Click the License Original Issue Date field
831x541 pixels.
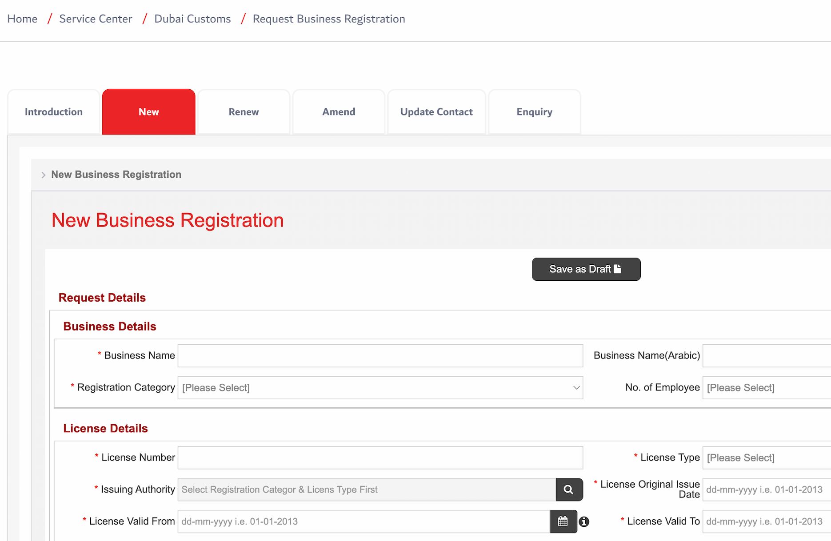pos(767,489)
